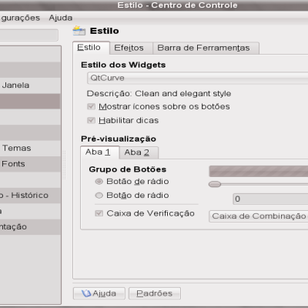Image resolution: width=308 pixels, height=308 pixels.
Task: Select preview tab Aba 1
Action: tap(100, 152)
